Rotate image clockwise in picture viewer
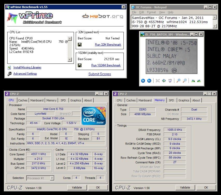 point(193,81)
